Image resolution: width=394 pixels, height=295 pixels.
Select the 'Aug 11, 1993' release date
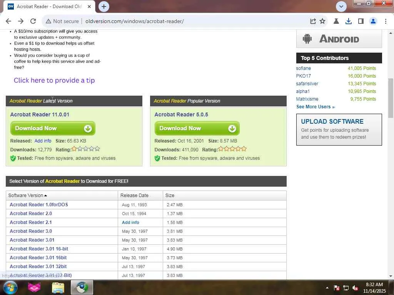point(134,205)
